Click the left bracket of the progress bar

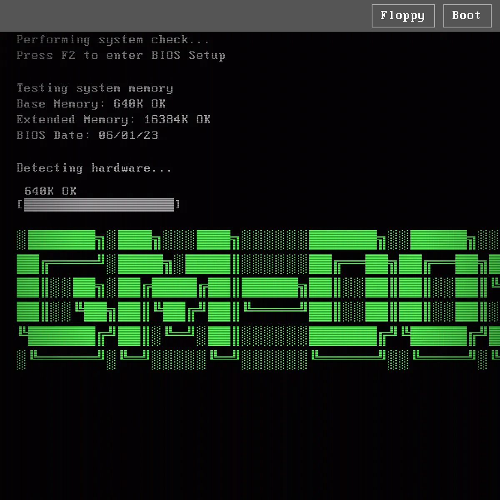pos(20,205)
